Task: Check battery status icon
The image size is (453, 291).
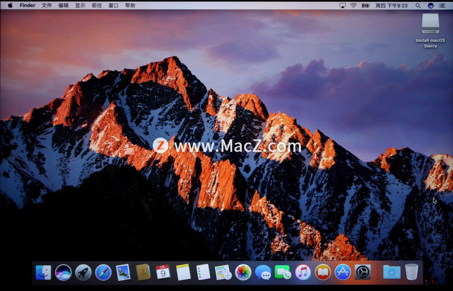Action: pyautogui.click(x=366, y=6)
